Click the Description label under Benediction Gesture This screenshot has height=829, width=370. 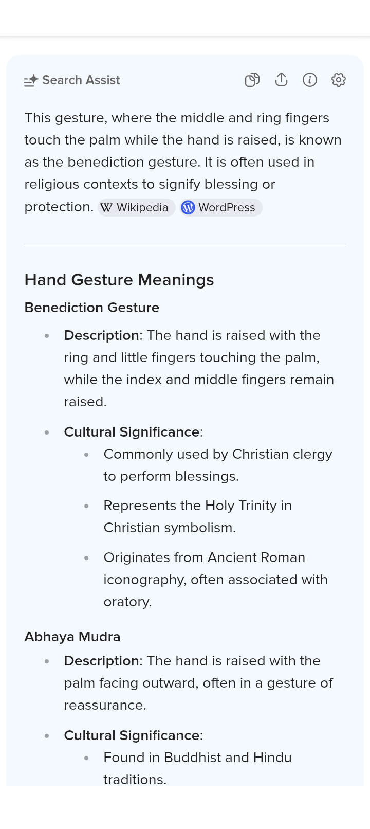[x=101, y=335]
